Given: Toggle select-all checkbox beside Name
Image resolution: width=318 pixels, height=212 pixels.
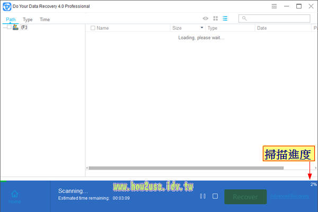Looking at the screenshot, I should point(93,28).
